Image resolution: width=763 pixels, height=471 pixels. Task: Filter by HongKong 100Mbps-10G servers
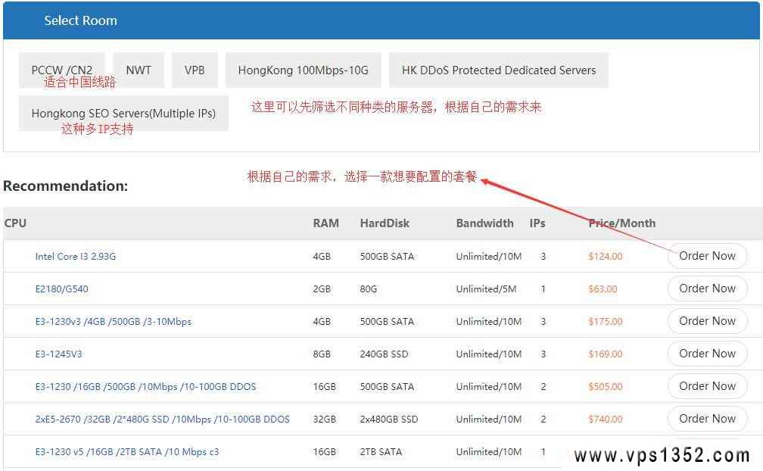(303, 69)
